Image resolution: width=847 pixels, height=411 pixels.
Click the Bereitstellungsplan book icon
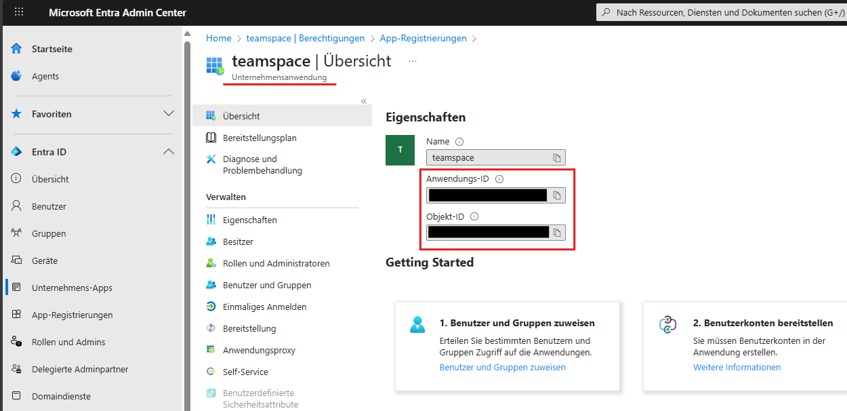point(211,138)
